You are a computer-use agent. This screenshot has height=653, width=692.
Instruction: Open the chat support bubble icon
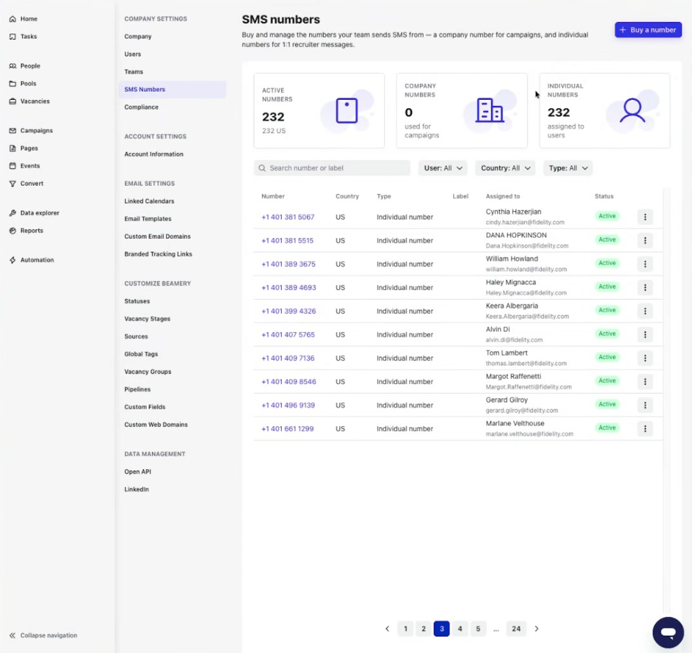click(668, 632)
